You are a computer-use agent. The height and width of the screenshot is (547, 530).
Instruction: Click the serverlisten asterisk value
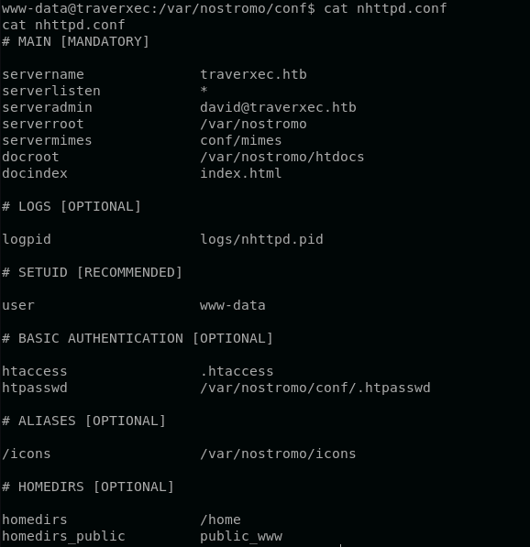click(204, 90)
